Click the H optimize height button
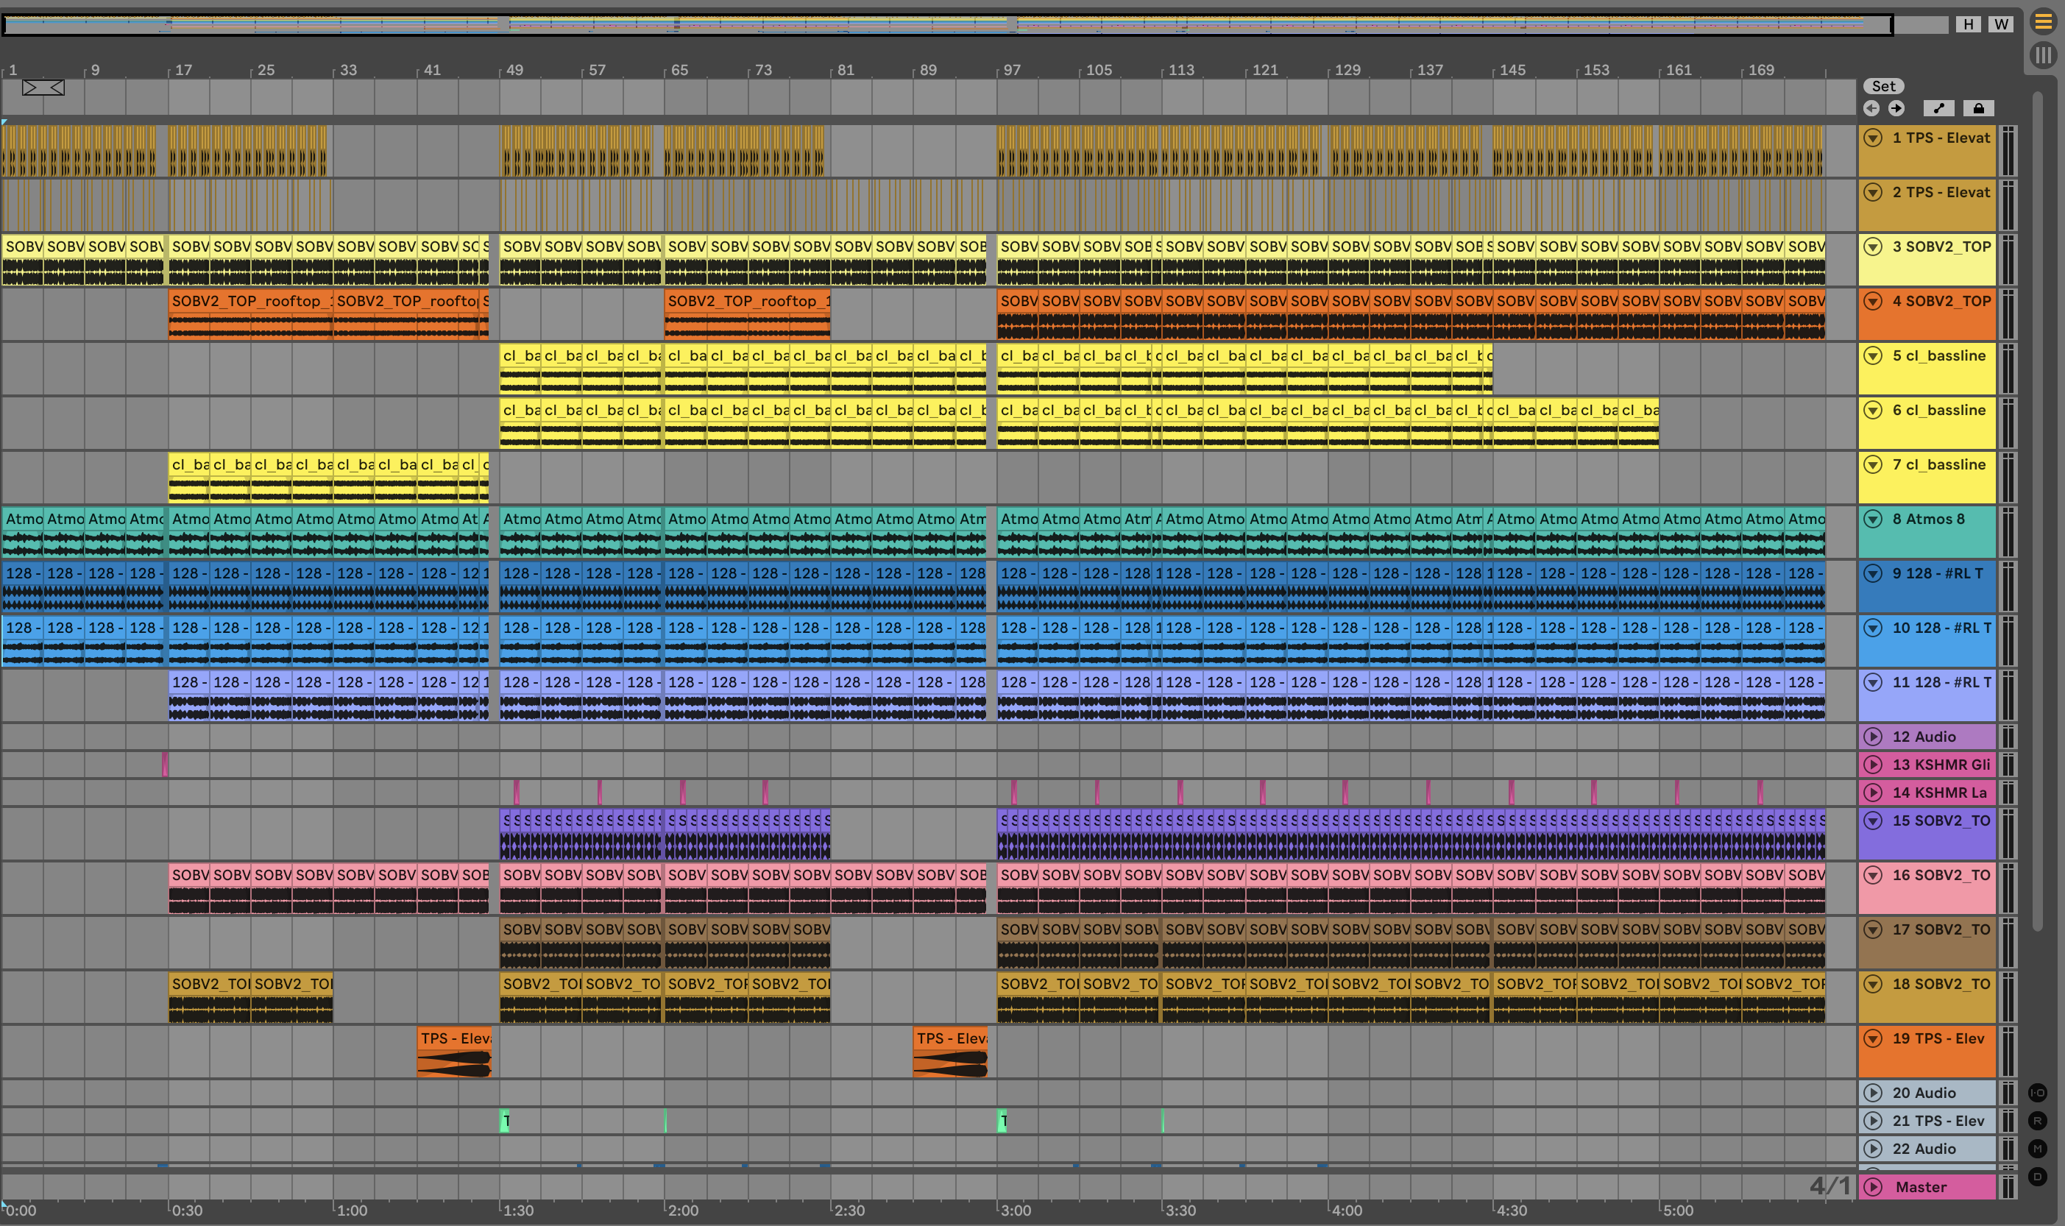Image resolution: width=2065 pixels, height=1226 pixels. point(1969,24)
